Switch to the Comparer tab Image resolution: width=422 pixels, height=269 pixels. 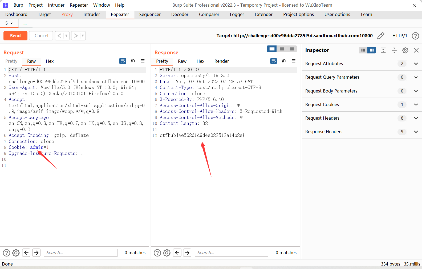coord(209,14)
